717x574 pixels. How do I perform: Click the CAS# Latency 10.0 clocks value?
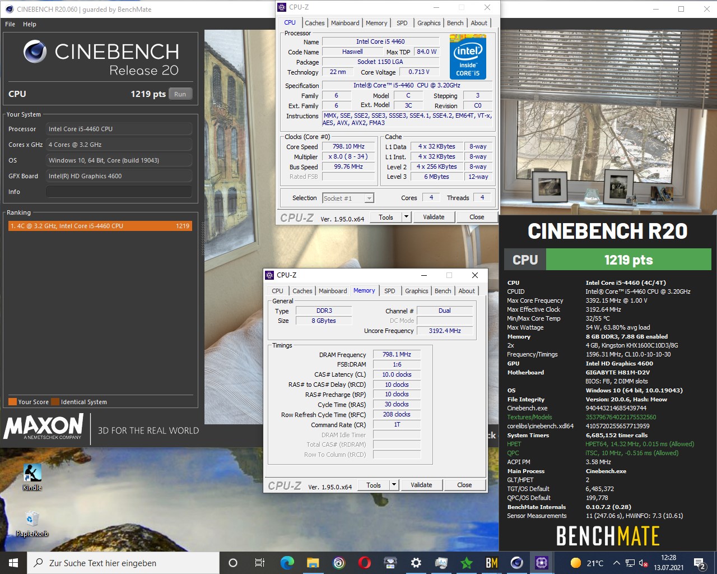397,374
